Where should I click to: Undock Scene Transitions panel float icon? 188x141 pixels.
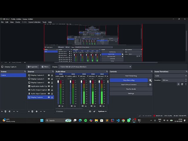[x=187, y=71]
